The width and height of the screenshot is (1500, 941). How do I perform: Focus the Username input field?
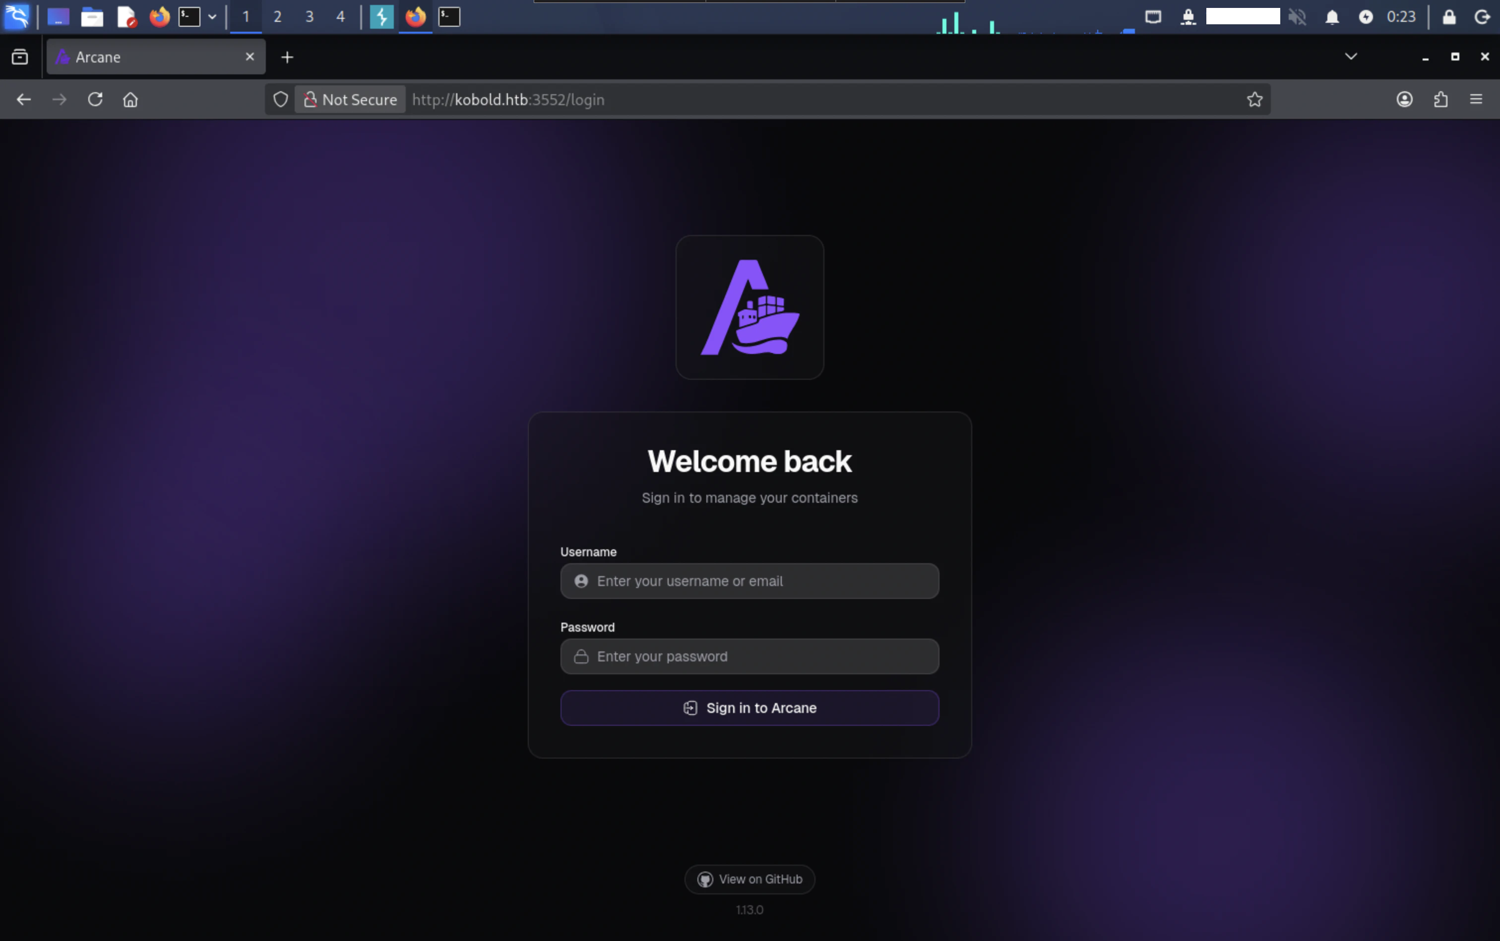point(750,581)
